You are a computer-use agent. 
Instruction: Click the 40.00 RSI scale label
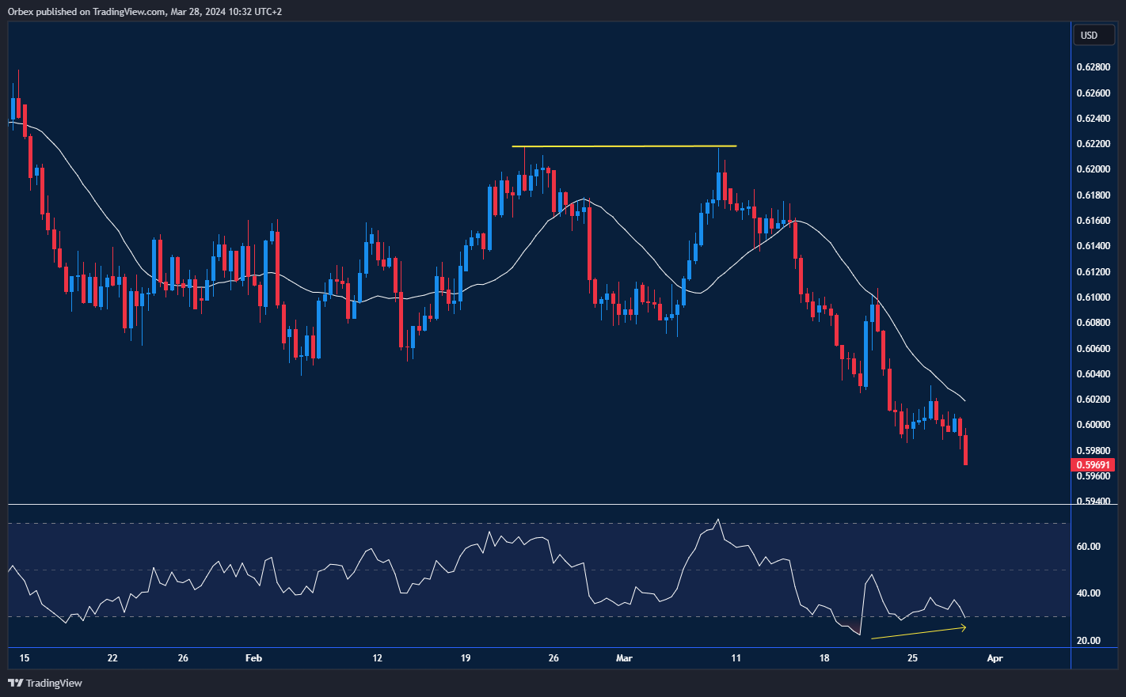1088,593
